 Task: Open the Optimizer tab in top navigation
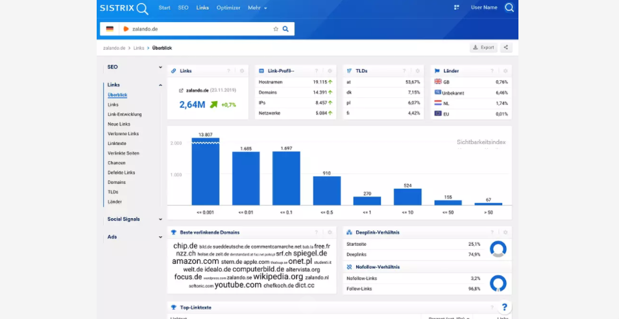click(228, 8)
